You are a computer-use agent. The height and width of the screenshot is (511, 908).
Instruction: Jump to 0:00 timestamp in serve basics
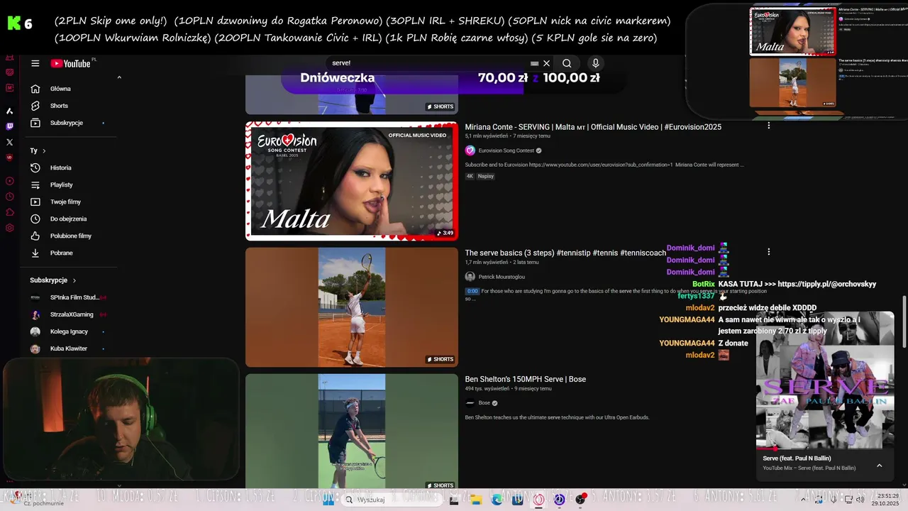472,291
